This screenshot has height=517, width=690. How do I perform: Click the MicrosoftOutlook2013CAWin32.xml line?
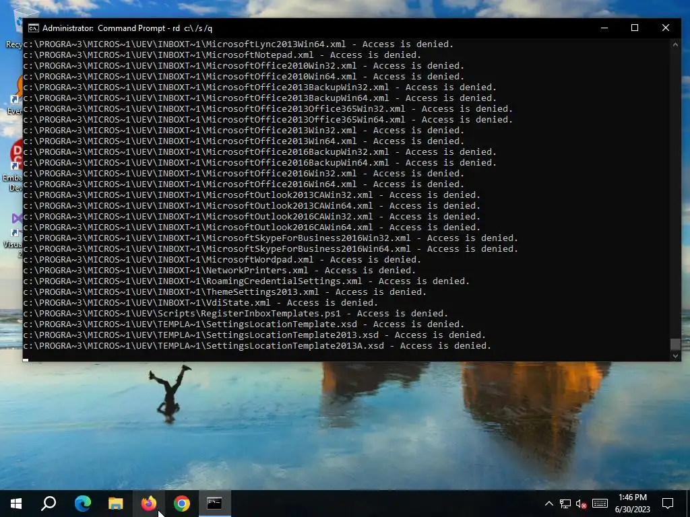pos(252,195)
